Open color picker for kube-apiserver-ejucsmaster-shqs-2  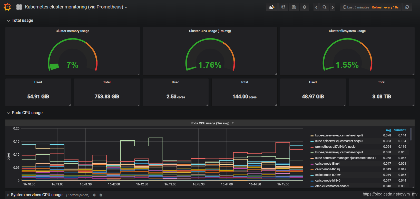(312, 136)
